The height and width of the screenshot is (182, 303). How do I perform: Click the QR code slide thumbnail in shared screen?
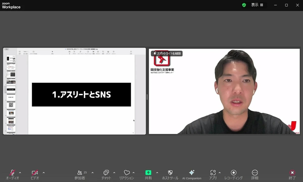coord(11,105)
